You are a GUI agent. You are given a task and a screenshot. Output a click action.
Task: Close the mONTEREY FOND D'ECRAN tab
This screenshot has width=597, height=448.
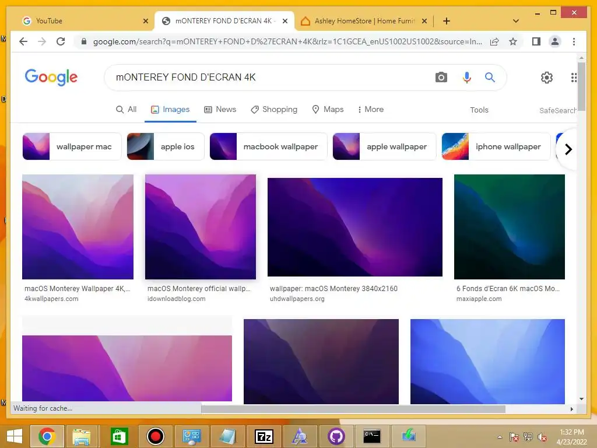tap(285, 21)
